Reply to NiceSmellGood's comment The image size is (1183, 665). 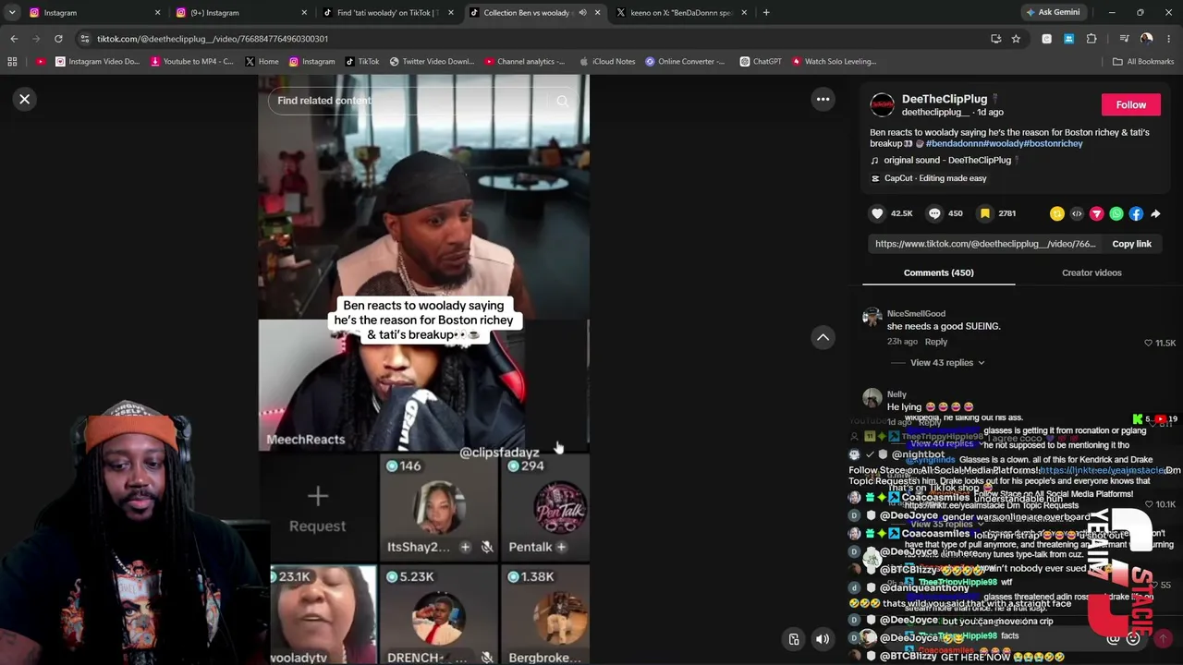click(936, 342)
